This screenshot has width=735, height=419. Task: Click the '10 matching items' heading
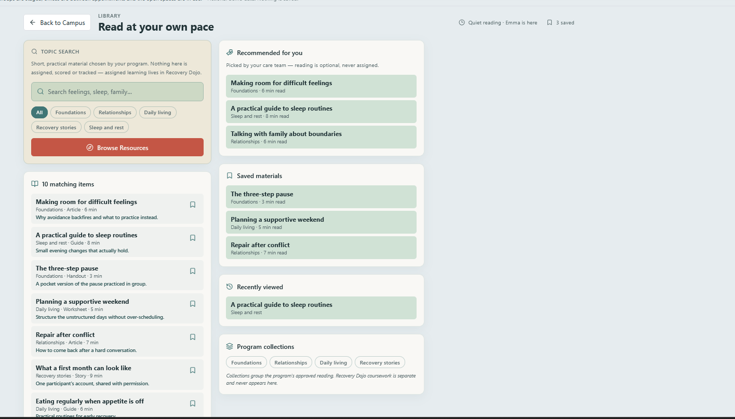click(x=68, y=184)
